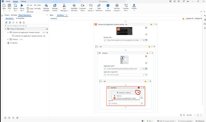
Task: Click Collapse All in the designer
Action: (x=198, y=19)
